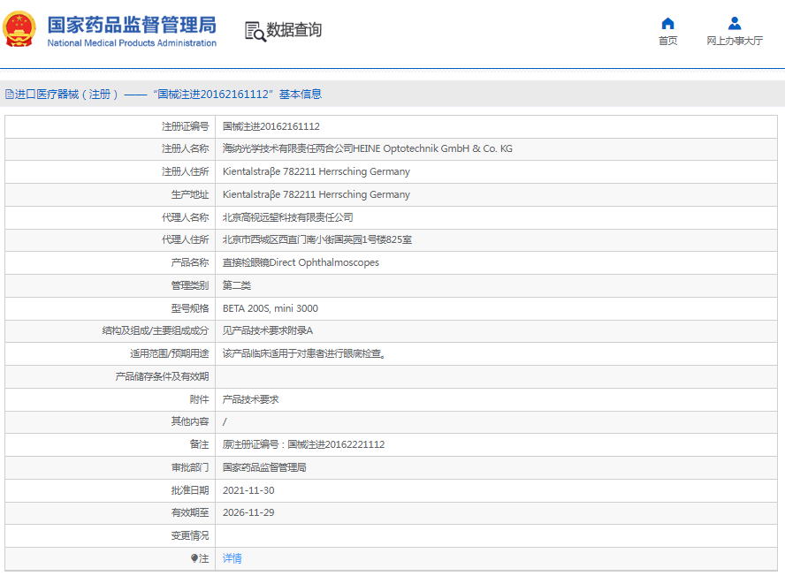
Task: Select the agent name 北京高视远望科技有限责任公司
Action: (x=288, y=217)
